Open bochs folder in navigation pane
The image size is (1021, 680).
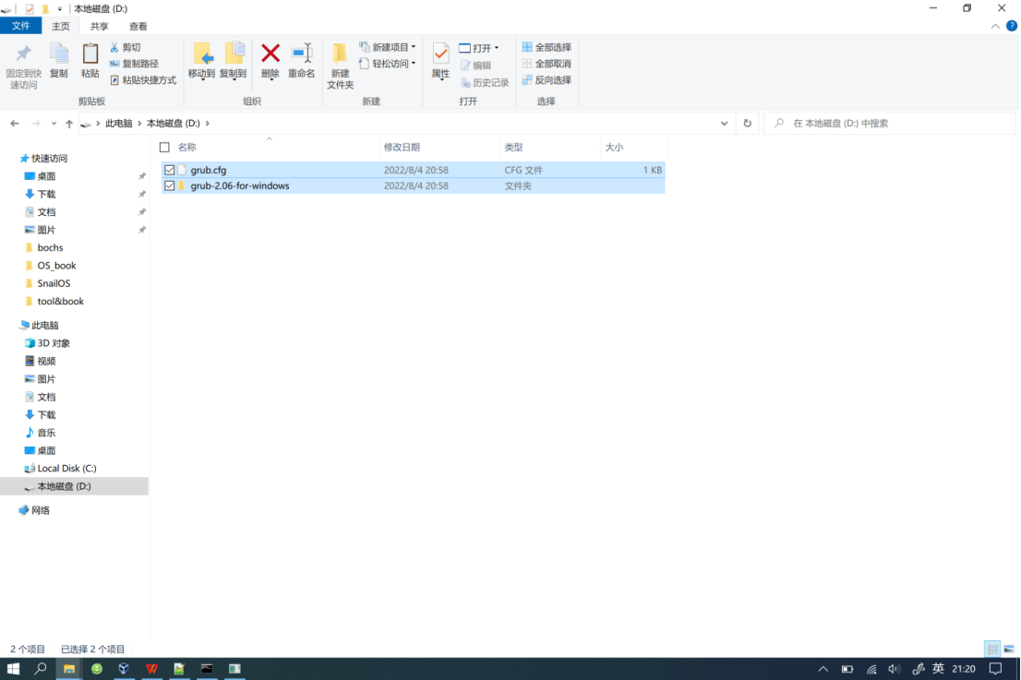50,248
